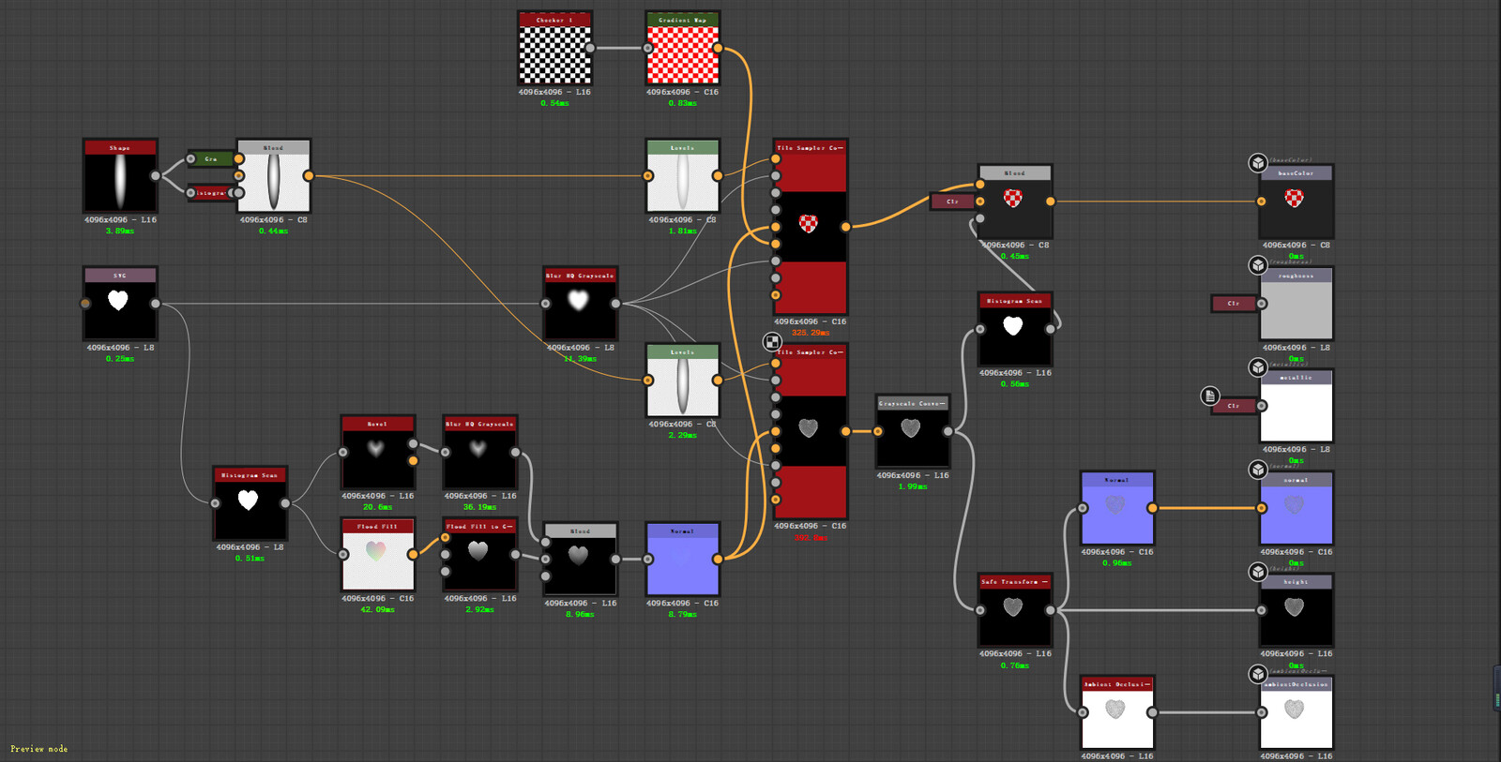Image resolution: width=1501 pixels, height=762 pixels.
Task: Select the roughness output node
Action: (x=1296, y=304)
